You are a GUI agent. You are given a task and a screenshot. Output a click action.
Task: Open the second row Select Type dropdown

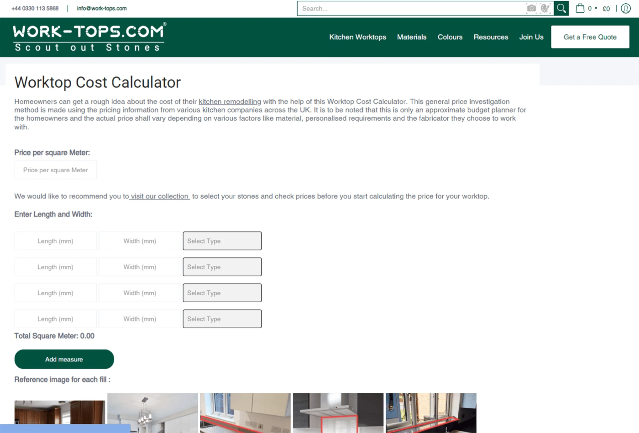click(x=222, y=267)
